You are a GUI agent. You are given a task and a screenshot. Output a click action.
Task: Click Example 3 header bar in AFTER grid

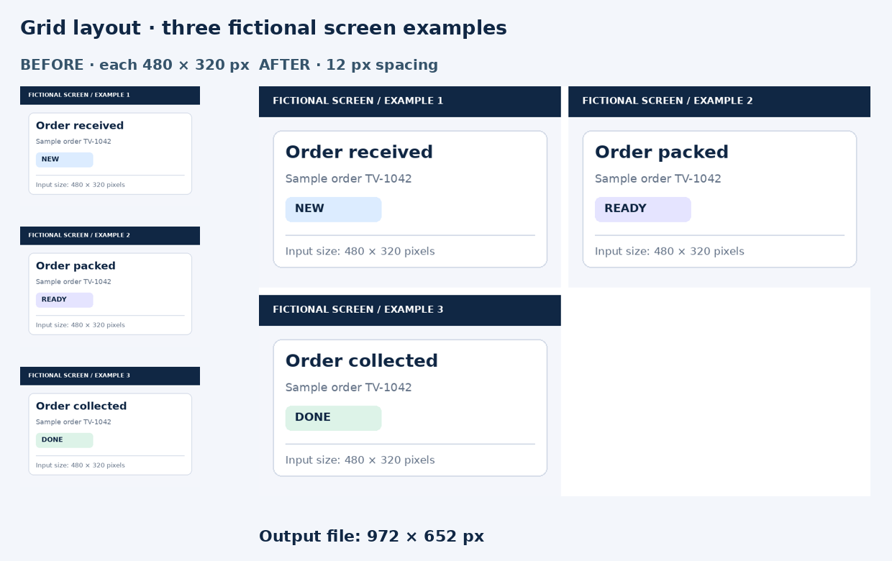tap(410, 310)
